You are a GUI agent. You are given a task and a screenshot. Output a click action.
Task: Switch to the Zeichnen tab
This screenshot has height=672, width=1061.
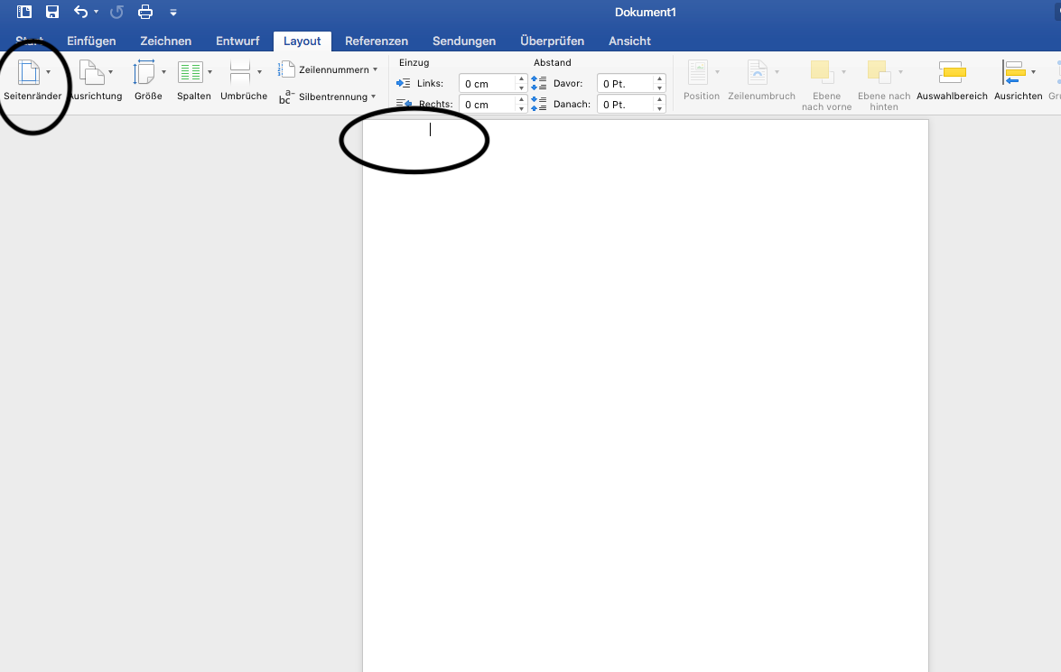(166, 41)
